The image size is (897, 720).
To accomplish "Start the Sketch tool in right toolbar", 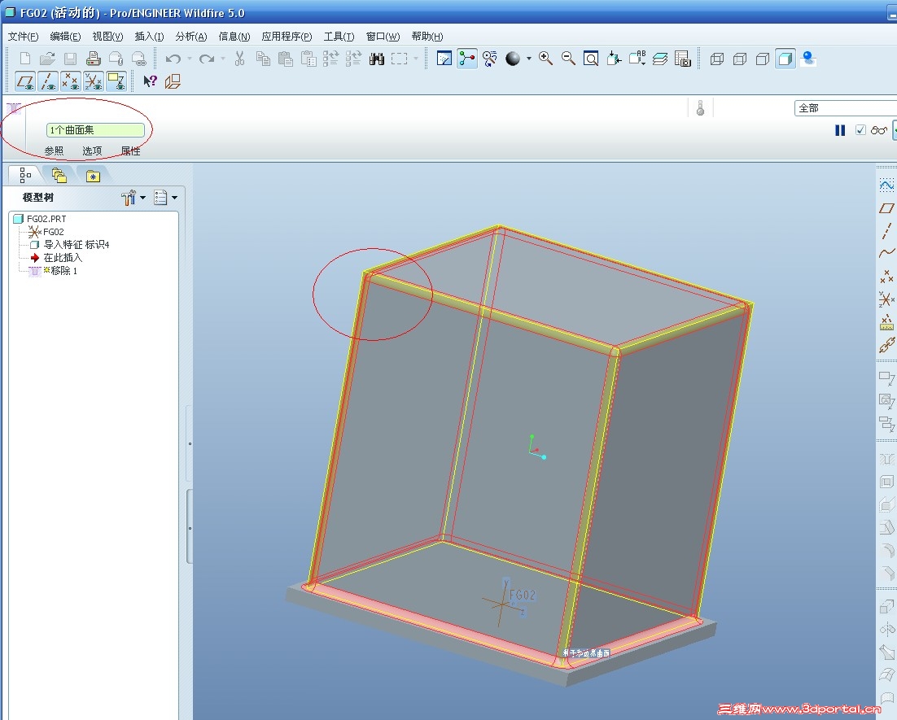I will click(886, 185).
